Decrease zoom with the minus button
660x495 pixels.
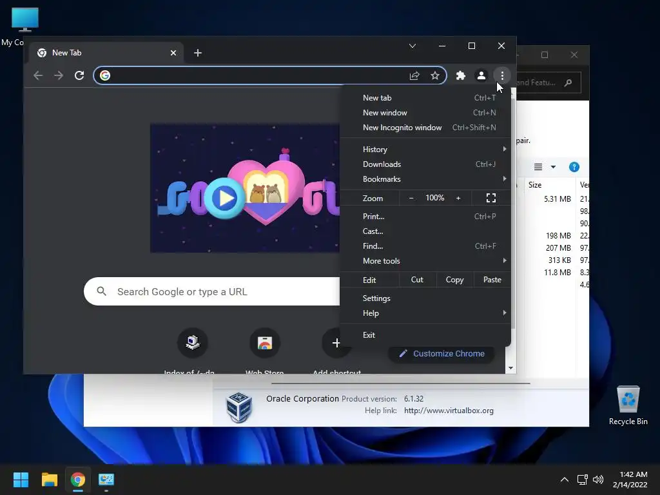[411, 198]
